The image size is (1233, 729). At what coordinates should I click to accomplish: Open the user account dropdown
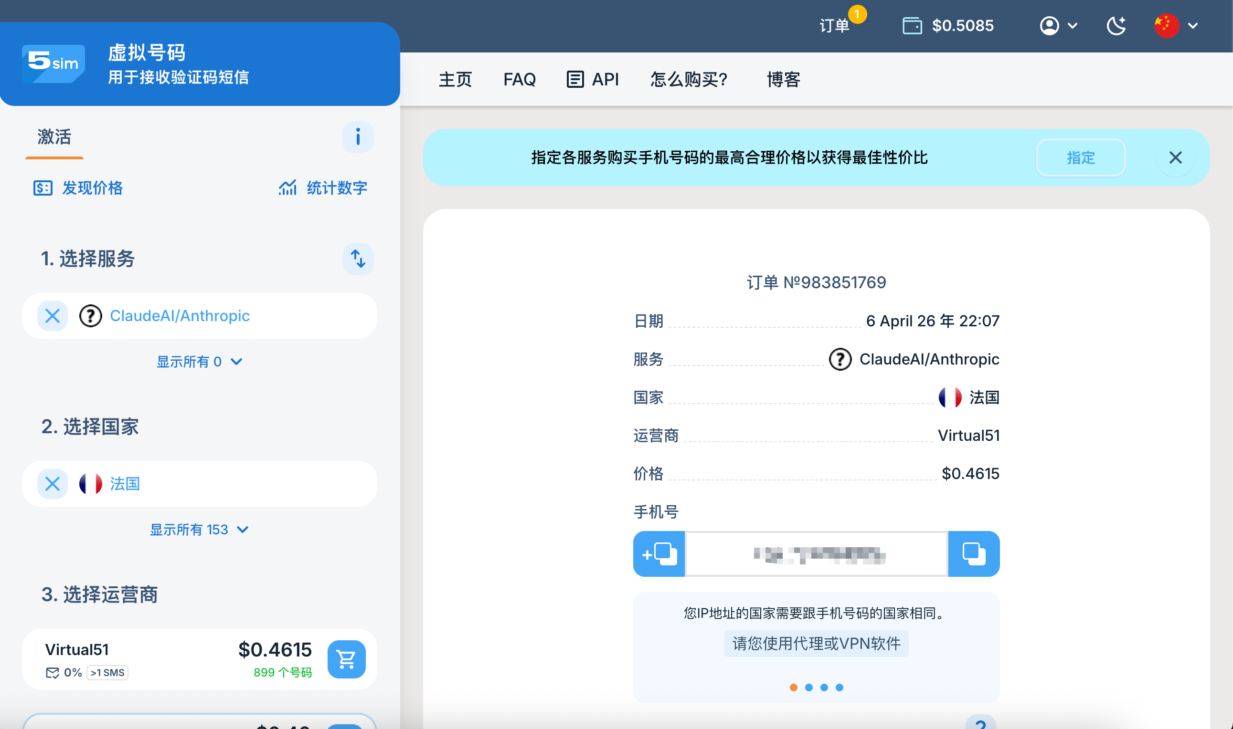click(1058, 26)
